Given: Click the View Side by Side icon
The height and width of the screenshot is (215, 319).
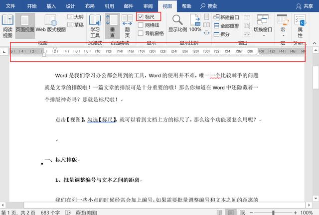Looking at the screenshot, I should (x=247, y=17).
